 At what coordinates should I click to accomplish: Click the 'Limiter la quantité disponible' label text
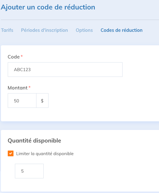(x=45, y=154)
